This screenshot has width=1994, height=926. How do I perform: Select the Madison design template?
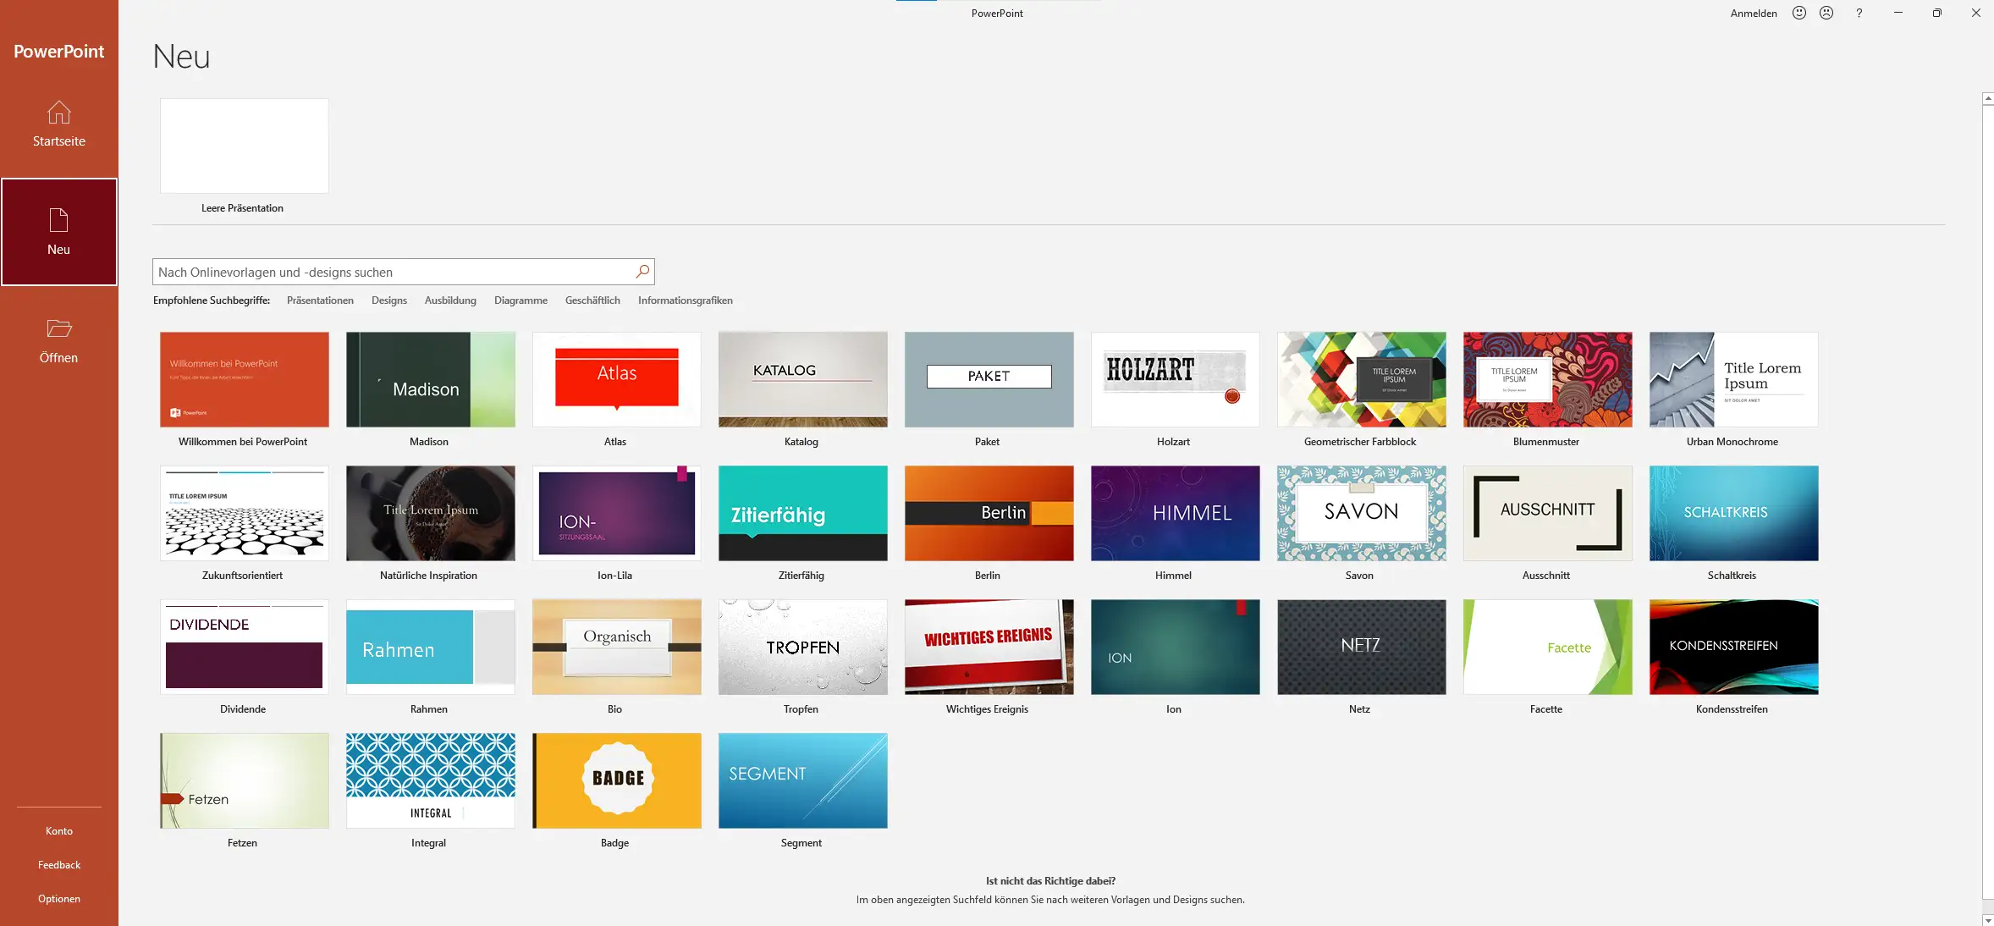point(430,379)
